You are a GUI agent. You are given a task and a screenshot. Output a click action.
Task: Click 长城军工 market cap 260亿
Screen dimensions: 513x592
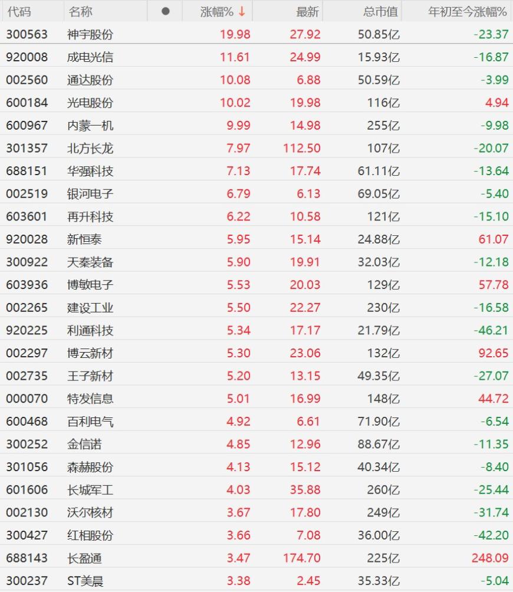coord(383,489)
